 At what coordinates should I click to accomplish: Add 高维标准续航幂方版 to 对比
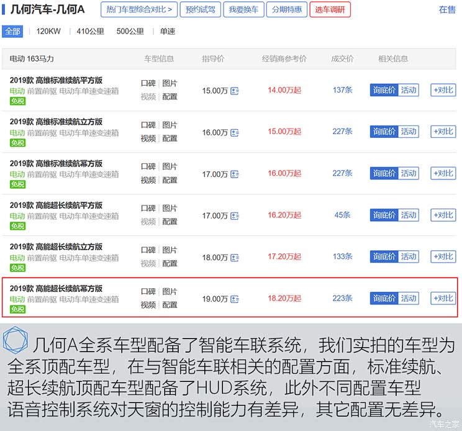pos(443,173)
